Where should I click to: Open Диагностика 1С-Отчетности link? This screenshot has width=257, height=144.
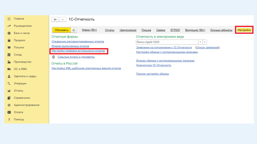pos(153,65)
